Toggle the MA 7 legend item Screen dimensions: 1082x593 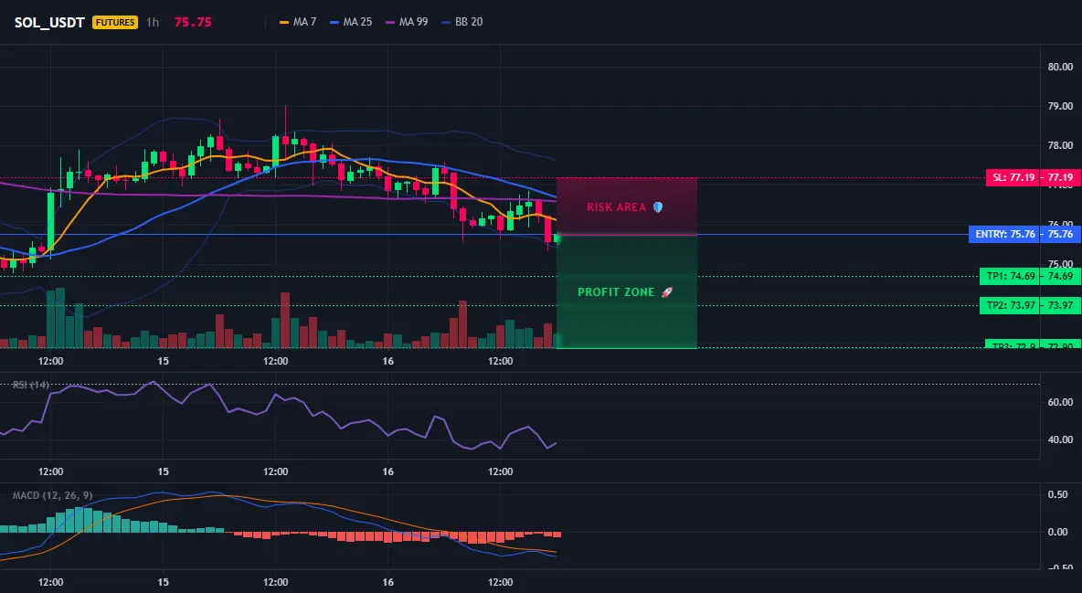(x=297, y=22)
